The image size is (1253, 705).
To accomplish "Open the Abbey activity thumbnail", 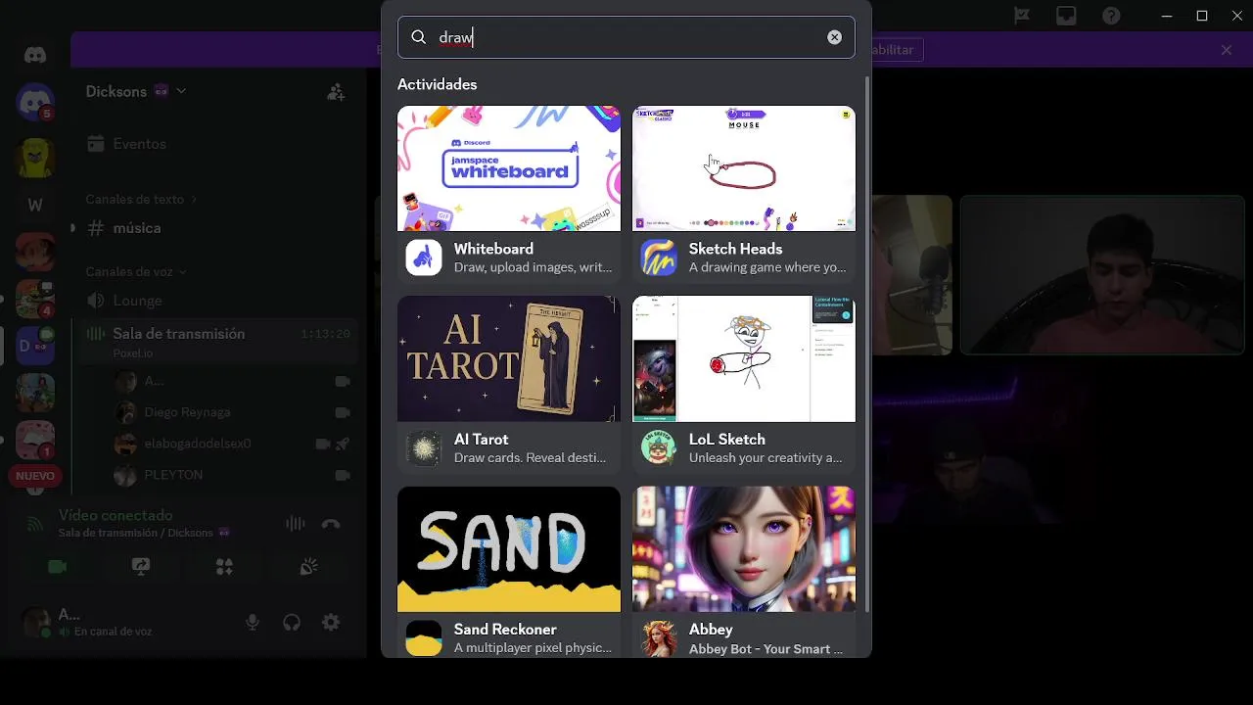I will (743, 549).
